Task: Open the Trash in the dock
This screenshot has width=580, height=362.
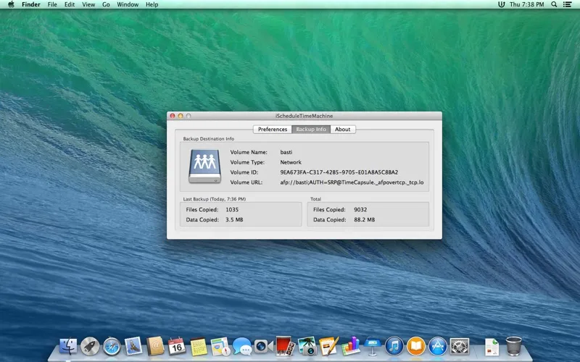Action: [x=514, y=346]
